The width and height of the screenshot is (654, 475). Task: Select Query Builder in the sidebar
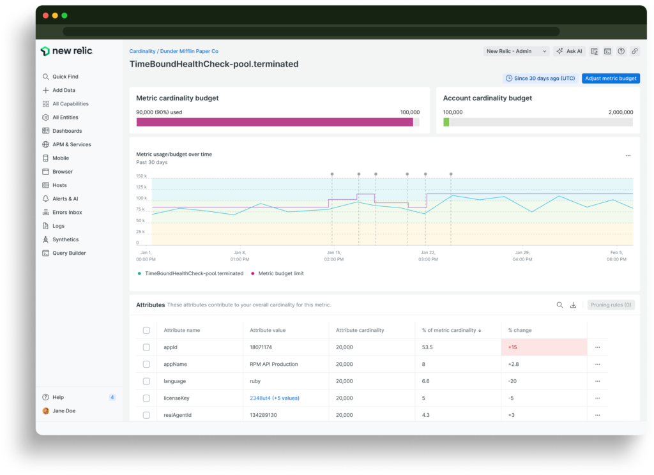click(68, 253)
